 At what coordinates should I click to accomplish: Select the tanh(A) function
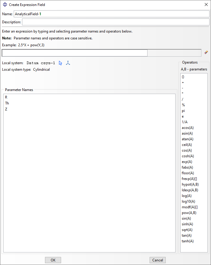tap(187, 241)
